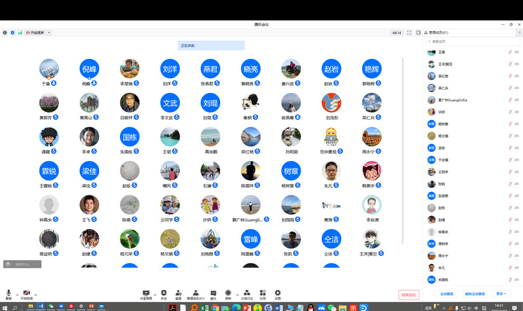523x311 pixels.
Task: Click the Record (录制) icon
Action: 228,293
